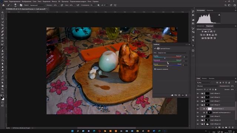Open the brush settings panel icon
The image size is (237, 133).
pos(21,5)
